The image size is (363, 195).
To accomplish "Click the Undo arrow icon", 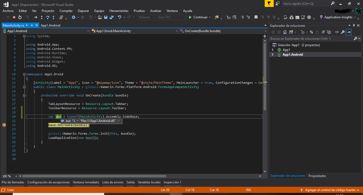I will [120, 17].
